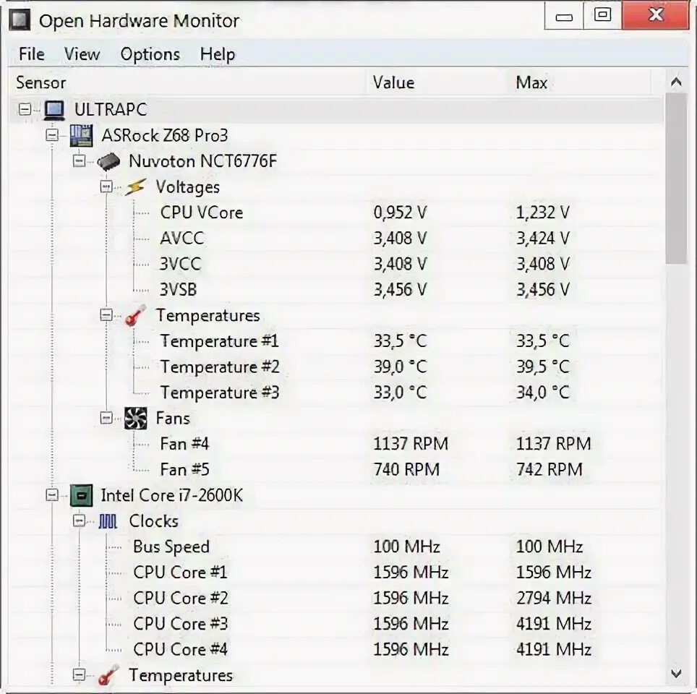Select the Bus Speed row
The width and height of the screenshot is (697, 694).
click(x=337, y=547)
